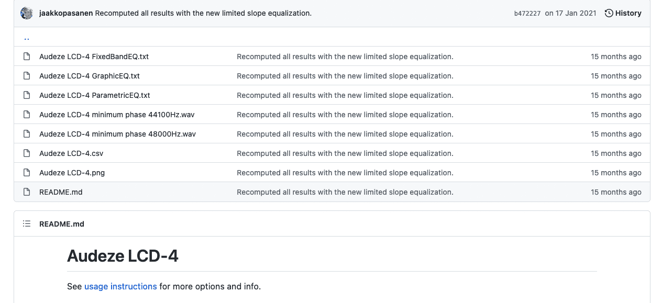Image resolution: width=651 pixels, height=303 pixels.
Task: Click README.md header title in preview box
Action: (x=62, y=224)
